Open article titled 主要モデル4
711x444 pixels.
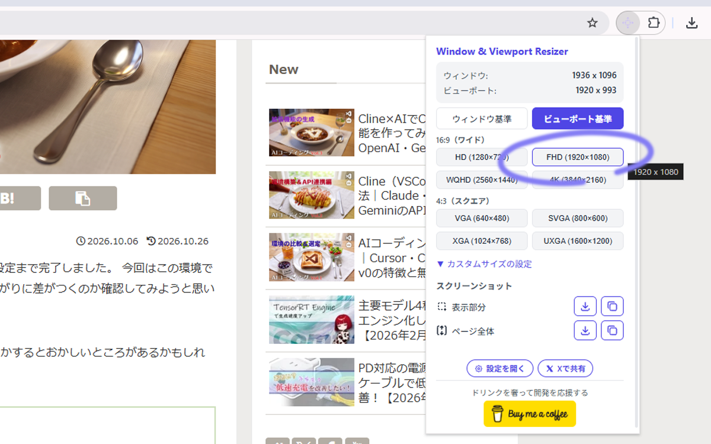[x=392, y=320]
